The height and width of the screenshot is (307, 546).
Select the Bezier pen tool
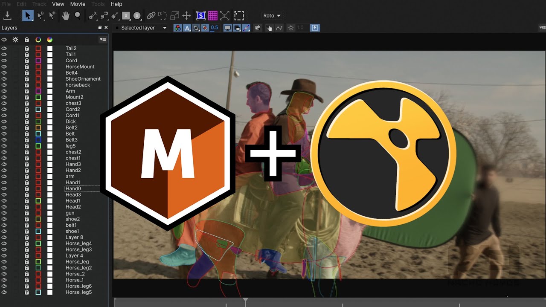[104, 16]
